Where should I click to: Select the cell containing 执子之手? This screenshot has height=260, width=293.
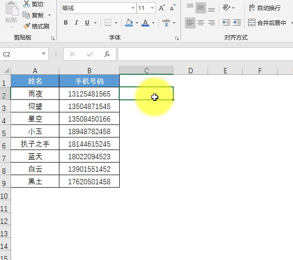point(35,144)
